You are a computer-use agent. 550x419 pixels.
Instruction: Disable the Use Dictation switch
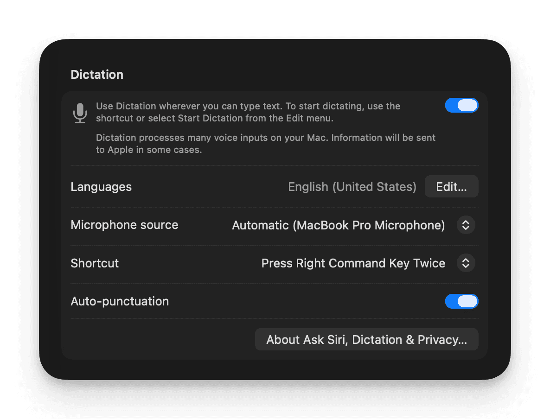click(461, 105)
